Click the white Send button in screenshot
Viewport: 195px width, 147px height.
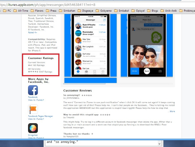pyautogui.click(x=147, y=71)
